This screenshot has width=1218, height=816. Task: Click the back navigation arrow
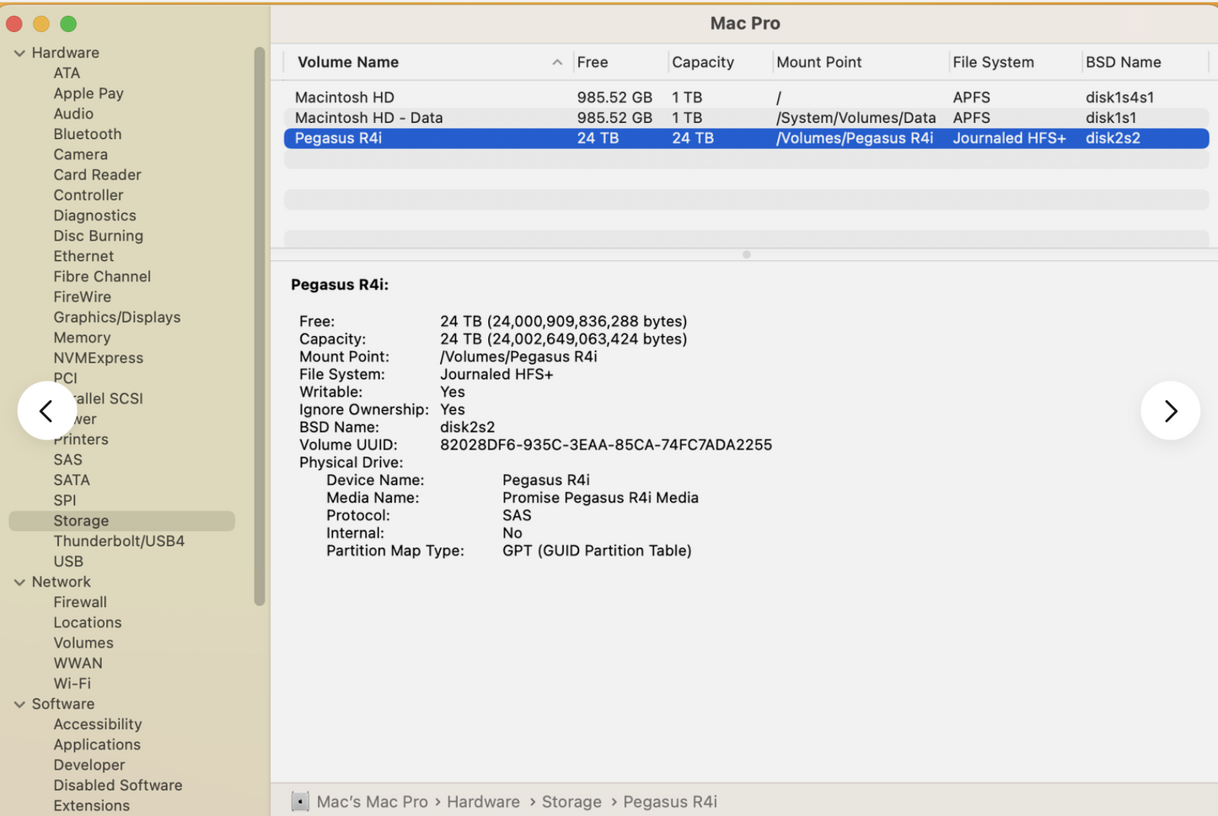coord(46,410)
